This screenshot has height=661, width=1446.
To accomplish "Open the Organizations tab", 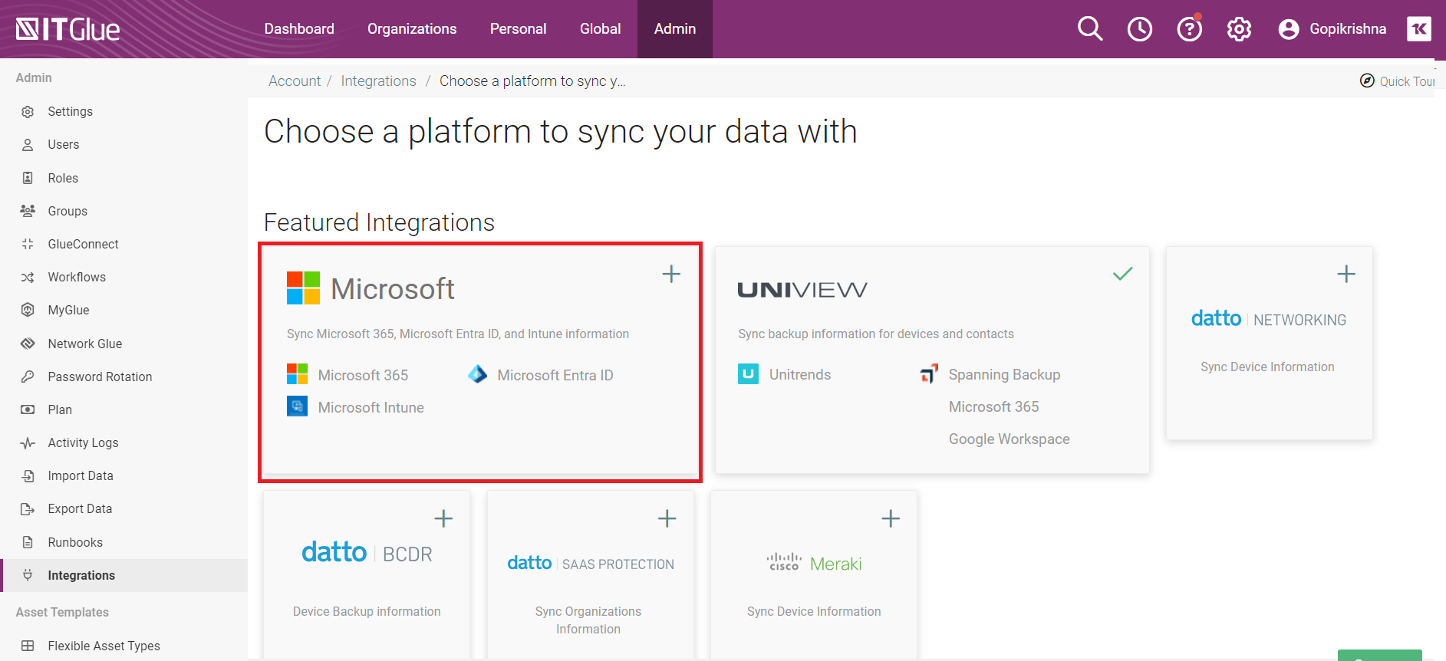I will (x=412, y=29).
